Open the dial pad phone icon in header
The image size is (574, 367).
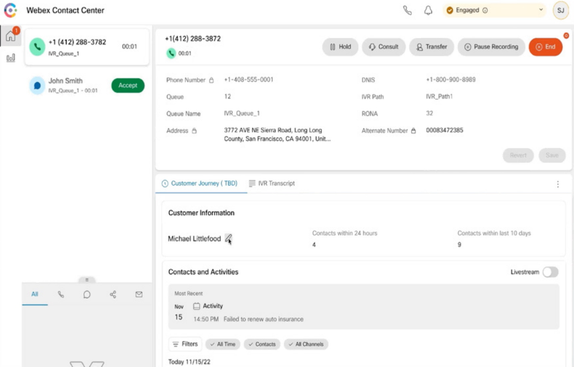(x=407, y=11)
